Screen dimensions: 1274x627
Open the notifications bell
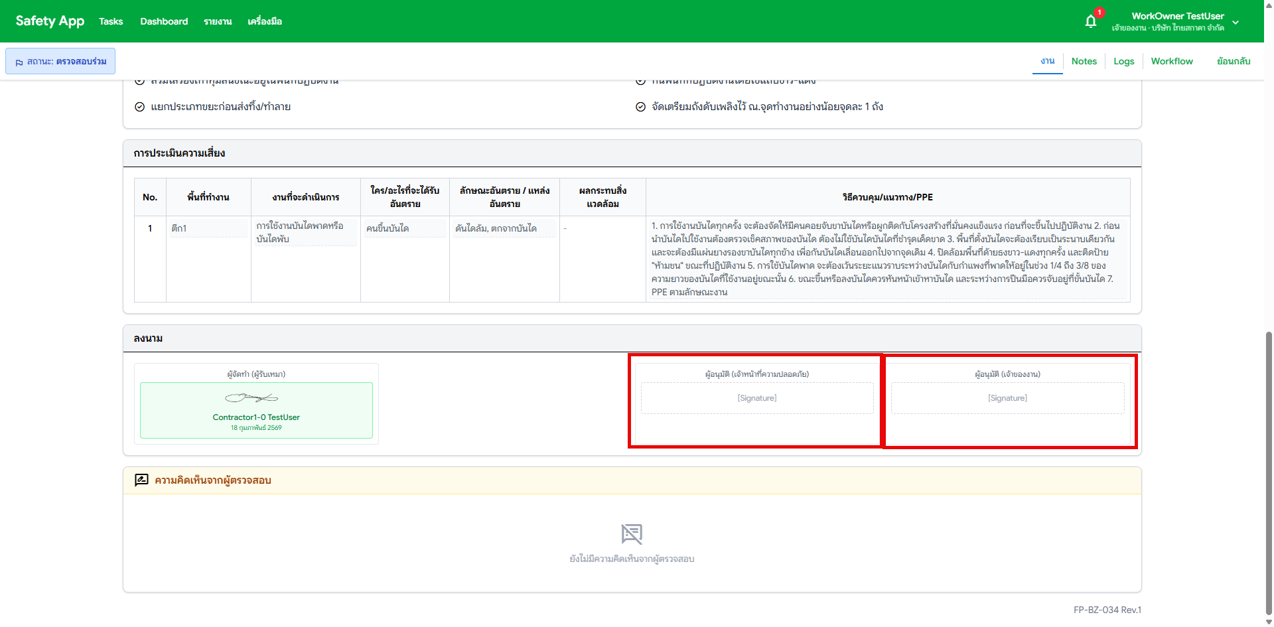(x=1090, y=21)
